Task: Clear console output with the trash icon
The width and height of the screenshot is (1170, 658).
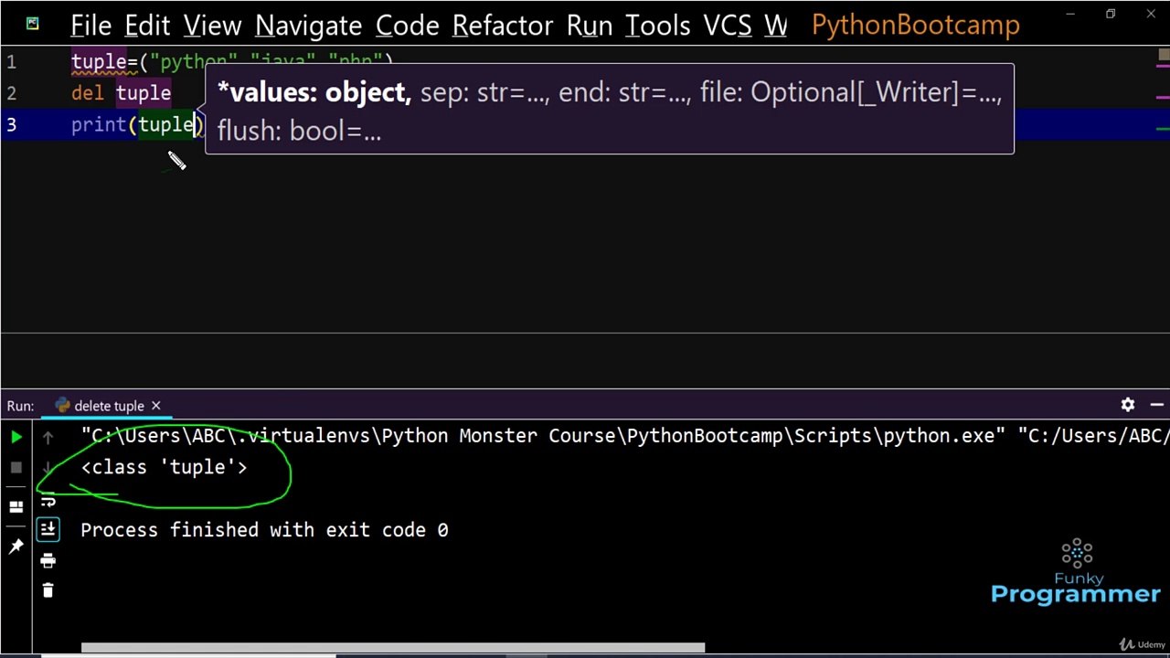Action: (48, 591)
